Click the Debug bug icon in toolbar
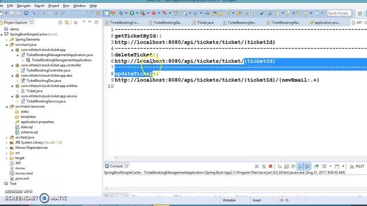367x206 pixels. click(121, 13)
